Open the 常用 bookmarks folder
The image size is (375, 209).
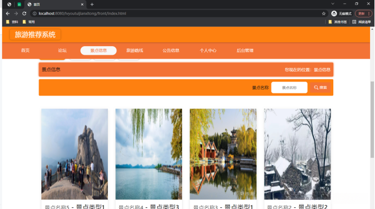pyautogui.click(x=29, y=22)
